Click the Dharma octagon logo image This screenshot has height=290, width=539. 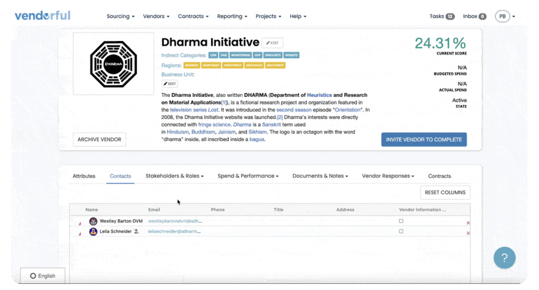[114, 64]
